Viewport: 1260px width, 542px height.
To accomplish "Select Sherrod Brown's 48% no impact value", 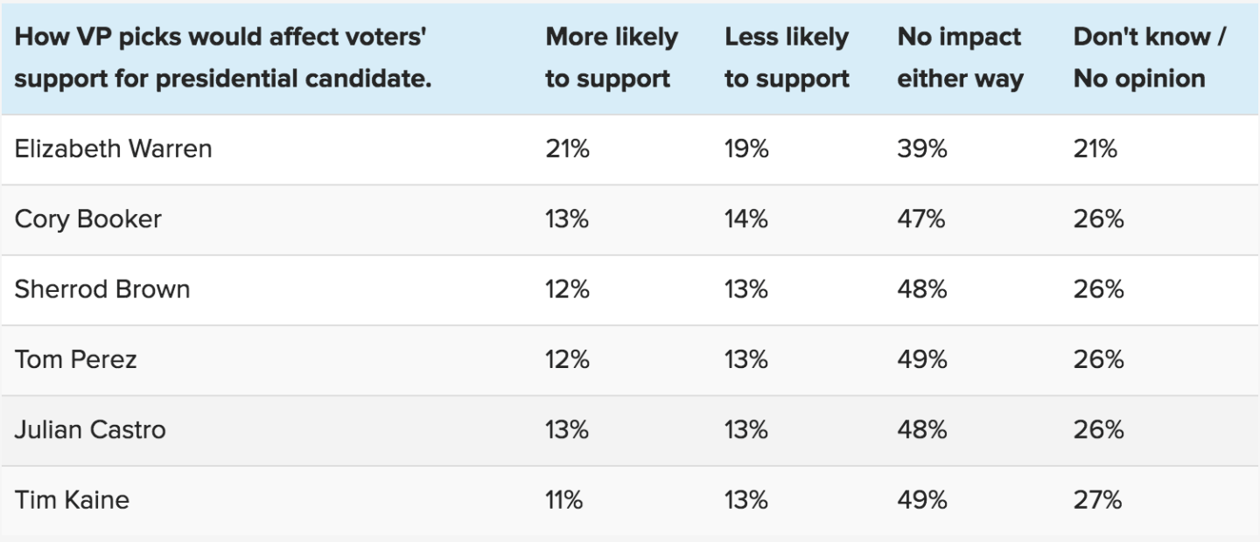I will pos(921,289).
